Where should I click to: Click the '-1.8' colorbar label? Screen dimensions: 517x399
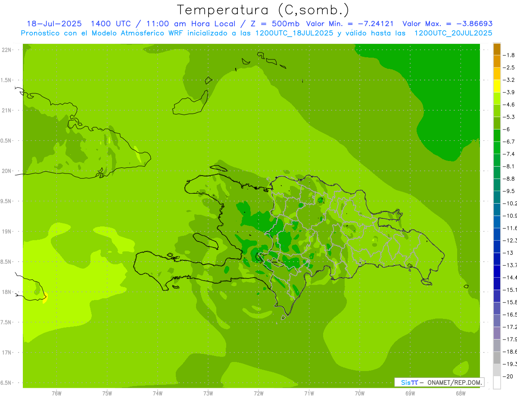(509, 55)
